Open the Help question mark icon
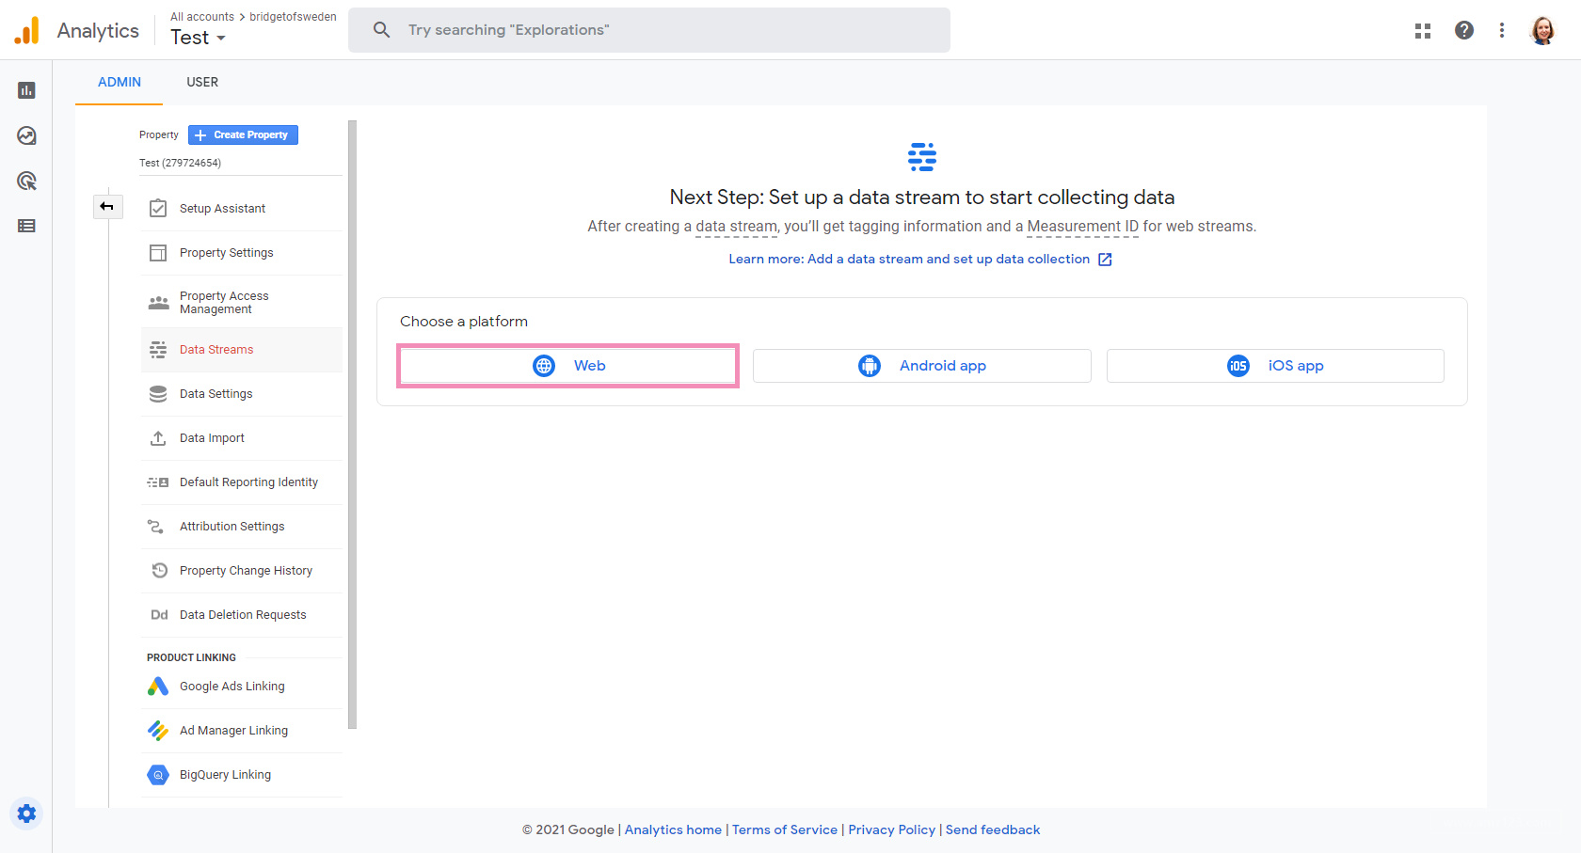This screenshot has height=853, width=1581. [x=1464, y=30]
